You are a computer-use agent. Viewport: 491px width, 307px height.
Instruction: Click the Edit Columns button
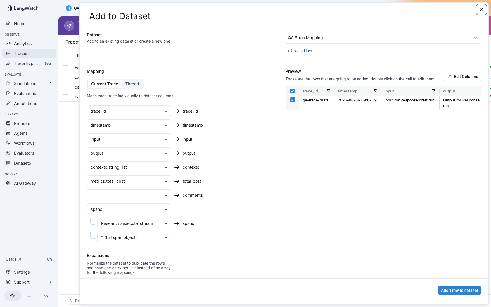(462, 77)
